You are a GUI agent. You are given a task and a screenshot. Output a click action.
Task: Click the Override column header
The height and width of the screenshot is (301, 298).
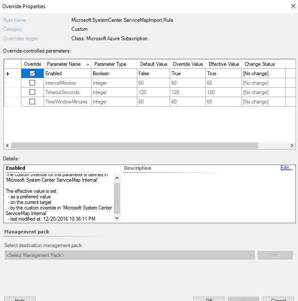32,64
